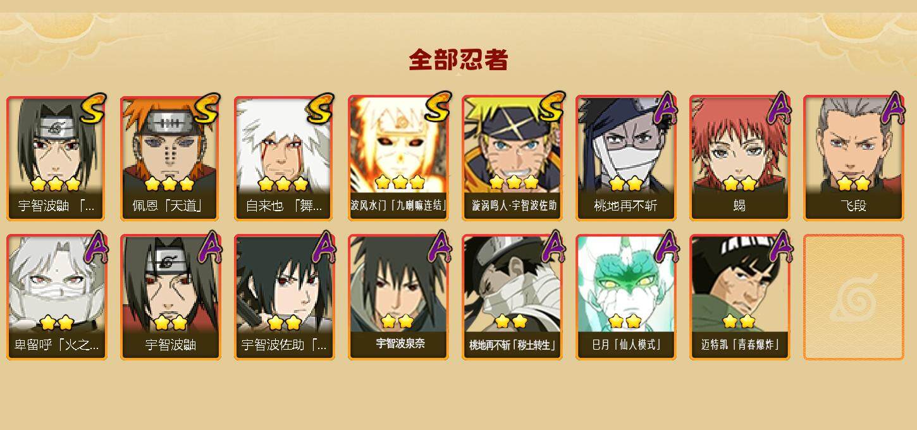Open the 迈特凯「青春爆炸」 card
This screenshot has width=917, height=430.
click(739, 297)
